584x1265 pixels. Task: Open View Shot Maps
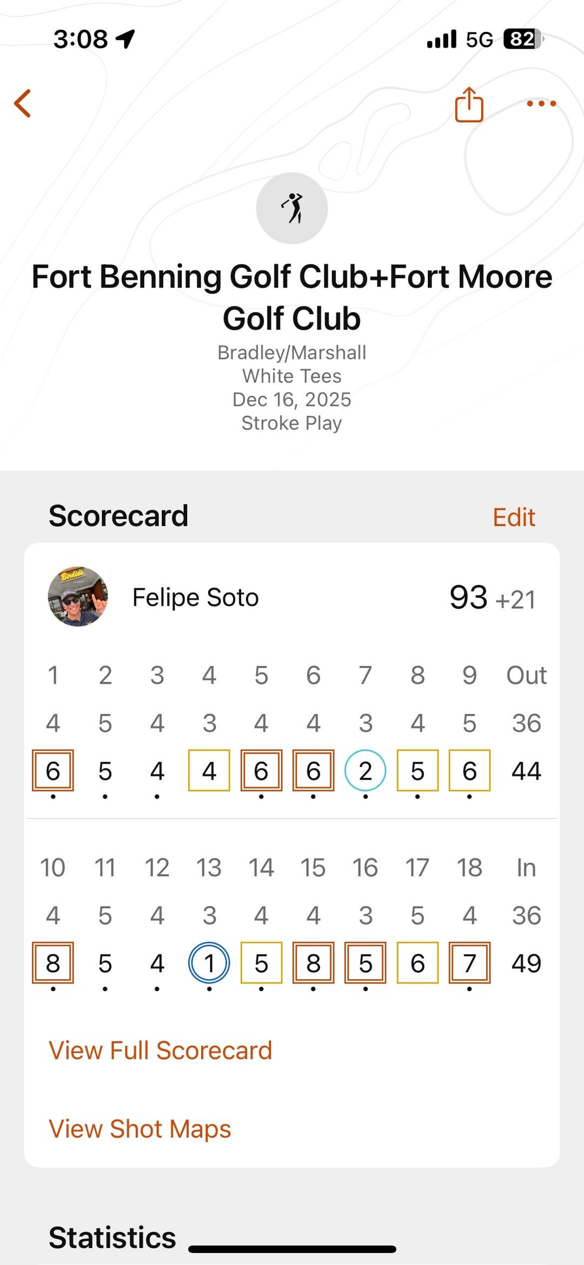[x=140, y=1129]
